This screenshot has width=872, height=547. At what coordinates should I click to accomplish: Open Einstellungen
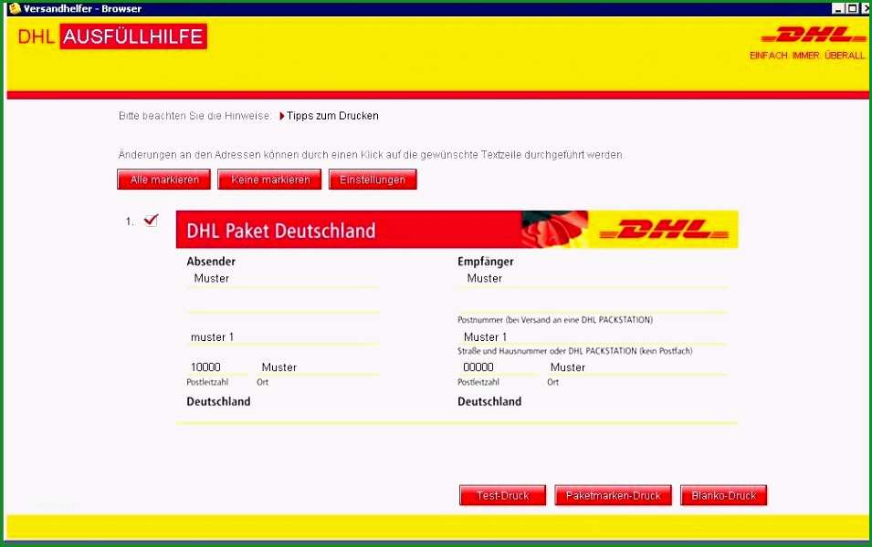click(373, 180)
